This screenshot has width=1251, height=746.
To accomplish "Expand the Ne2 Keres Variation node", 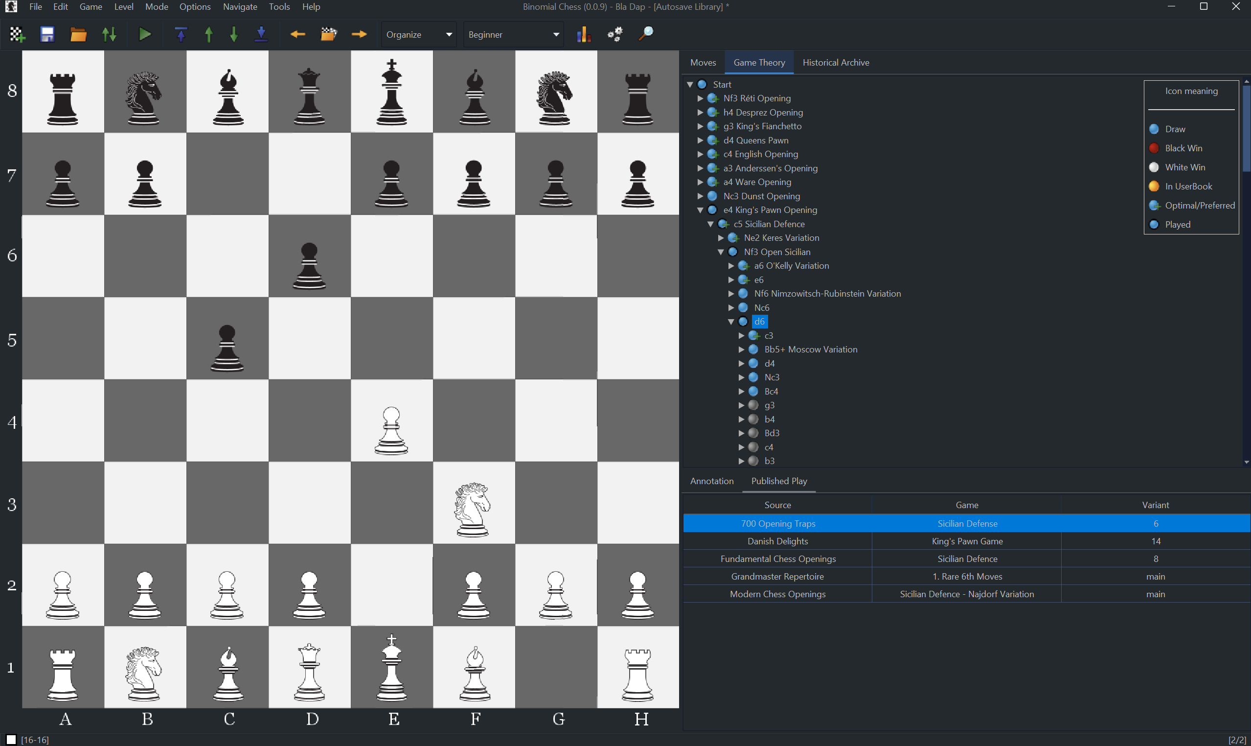I will (x=721, y=238).
